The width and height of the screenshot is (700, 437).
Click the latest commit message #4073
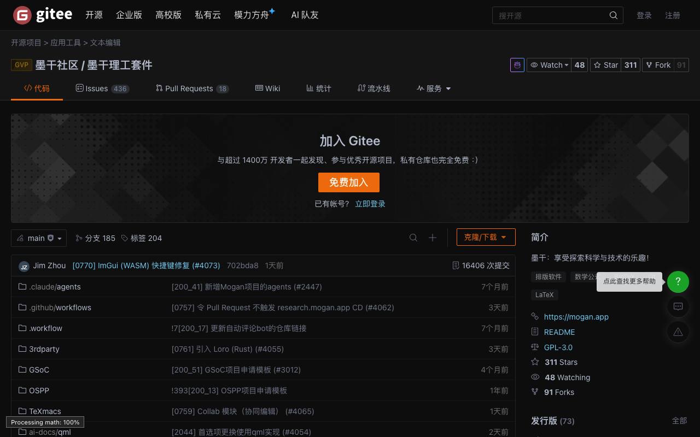tap(146, 265)
